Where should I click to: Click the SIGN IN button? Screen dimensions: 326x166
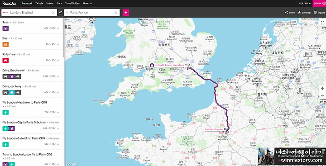click(319, 4)
